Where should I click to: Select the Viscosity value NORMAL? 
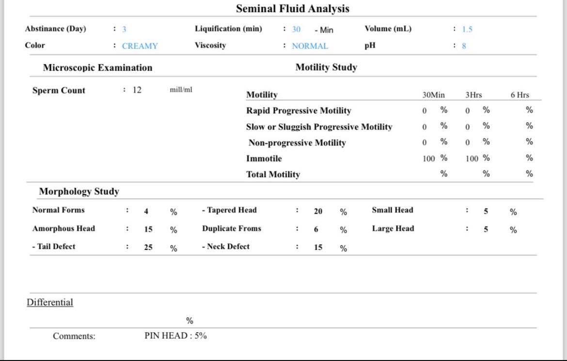pyautogui.click(x=310, y=46)
